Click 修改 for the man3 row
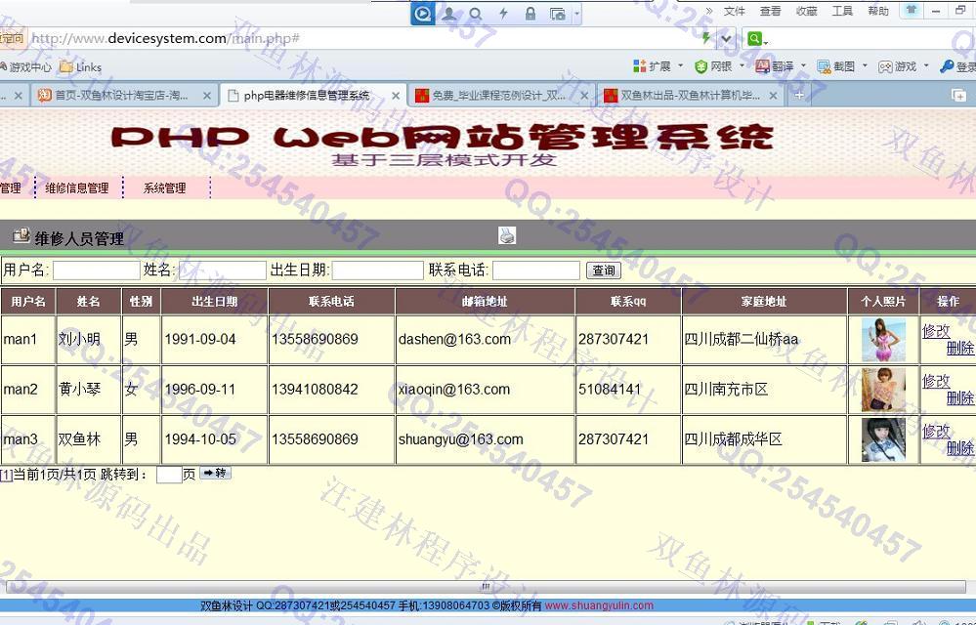 [936, 431]
